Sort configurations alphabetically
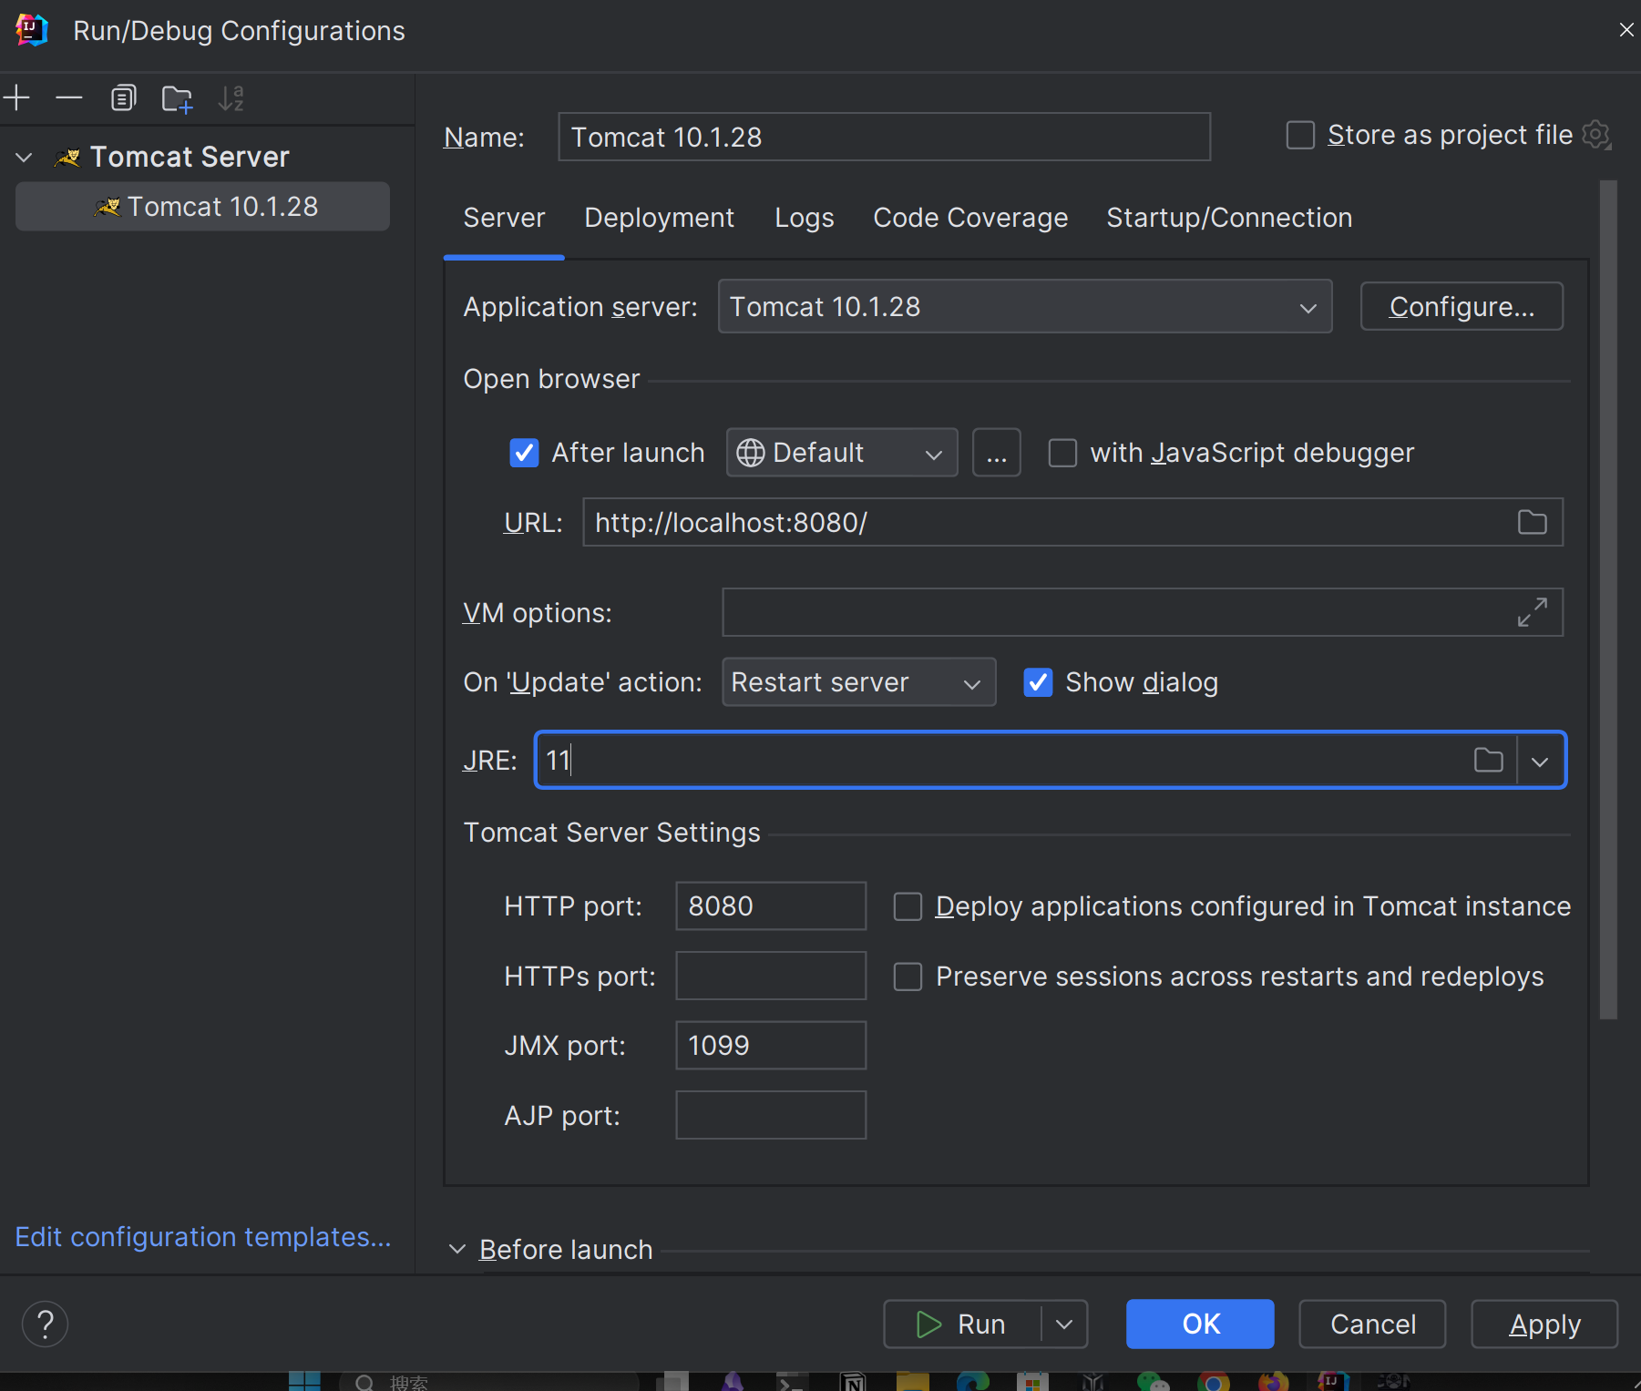Image resolution: width=1641 pixels, height=1391 pixels. pos(231,97)
